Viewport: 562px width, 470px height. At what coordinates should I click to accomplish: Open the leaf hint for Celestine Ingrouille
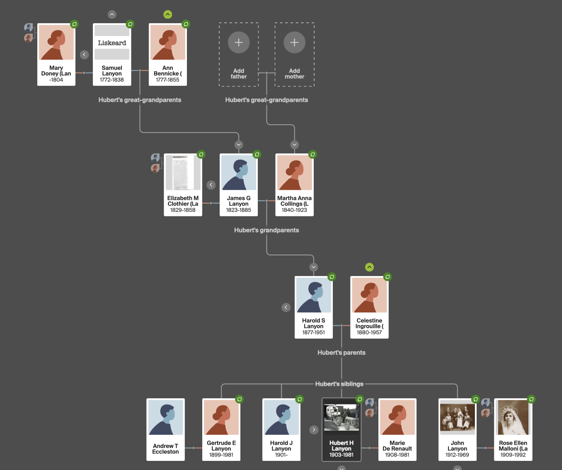pyautogui.click(x=388, y=277)
